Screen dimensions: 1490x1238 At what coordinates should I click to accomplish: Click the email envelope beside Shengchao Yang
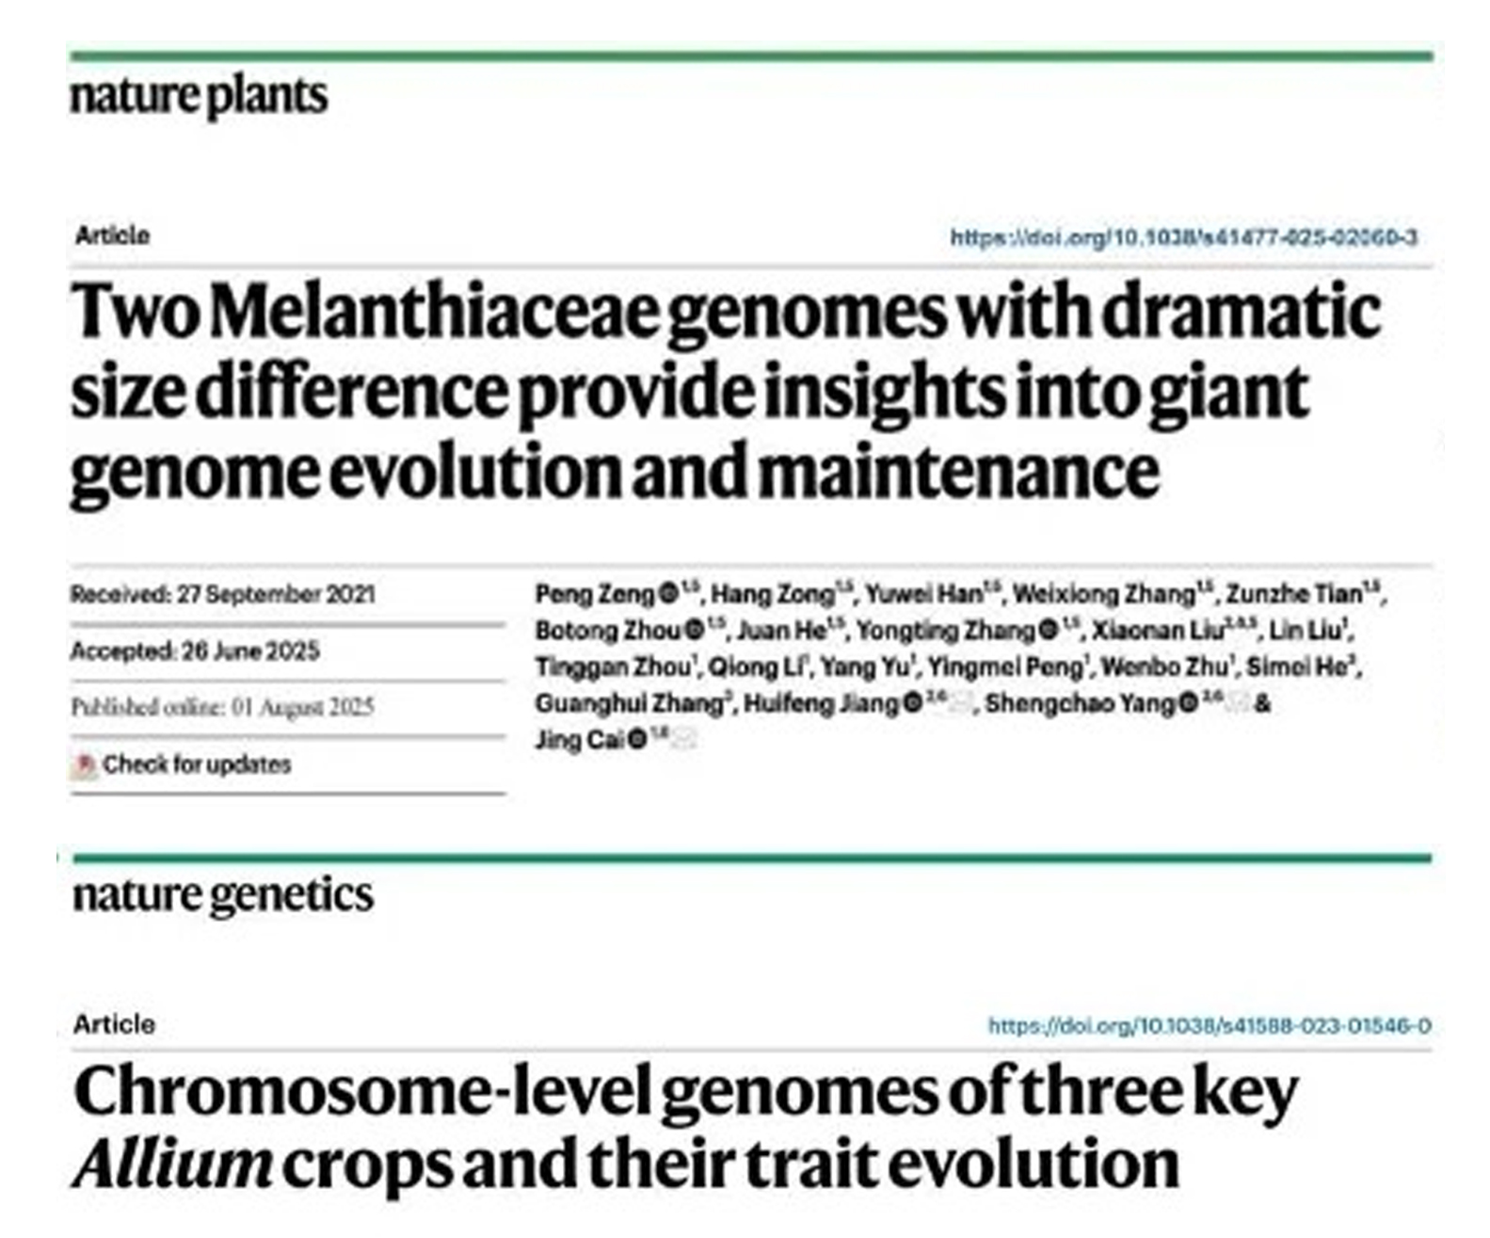click(x=1237, y=703)
